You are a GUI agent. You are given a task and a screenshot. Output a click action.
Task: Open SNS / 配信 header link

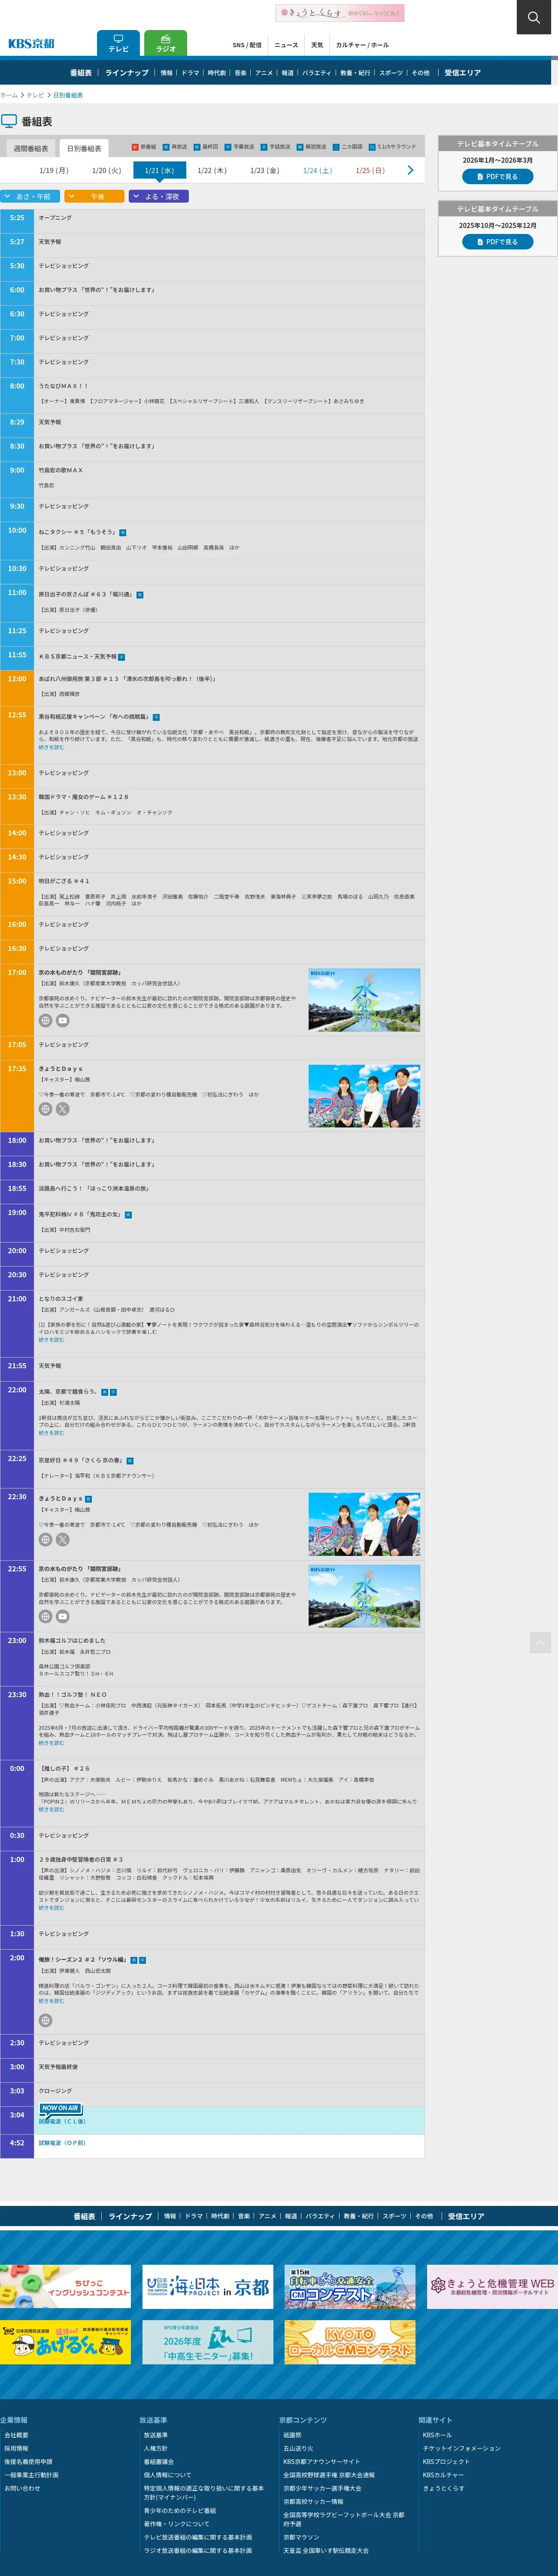[x=247, y=45]
